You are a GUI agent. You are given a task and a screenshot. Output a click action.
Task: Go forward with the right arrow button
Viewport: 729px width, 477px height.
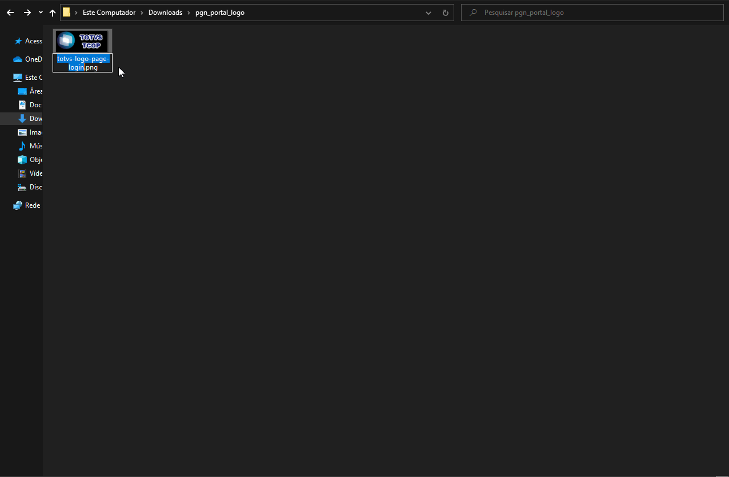pos(27,13)
